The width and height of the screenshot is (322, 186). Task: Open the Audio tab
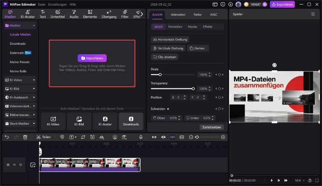[74, 14]
